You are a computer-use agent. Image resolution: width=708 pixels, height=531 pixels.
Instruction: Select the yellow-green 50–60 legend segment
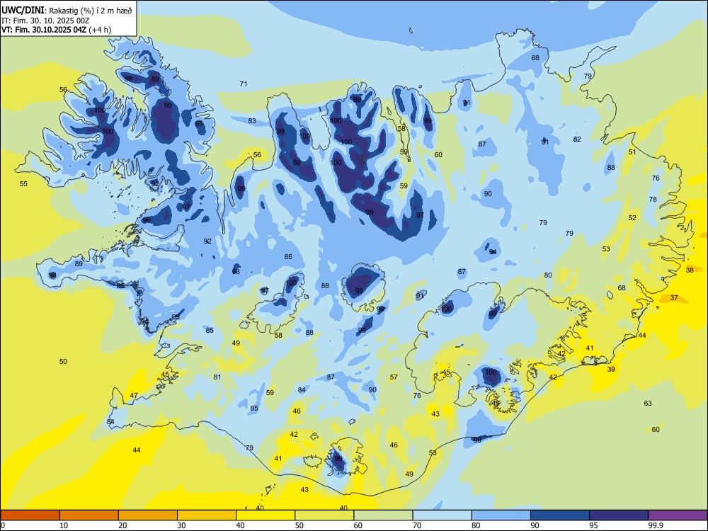(324, 515)
